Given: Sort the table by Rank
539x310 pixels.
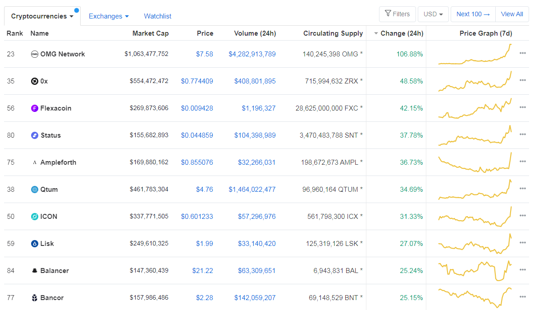Looking at the screenshot, I should click(15, 33).
